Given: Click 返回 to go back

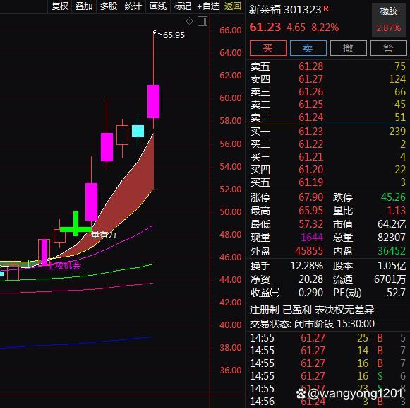Looking at the screenshot, I should pyautogui.click(x=232, y=6).
